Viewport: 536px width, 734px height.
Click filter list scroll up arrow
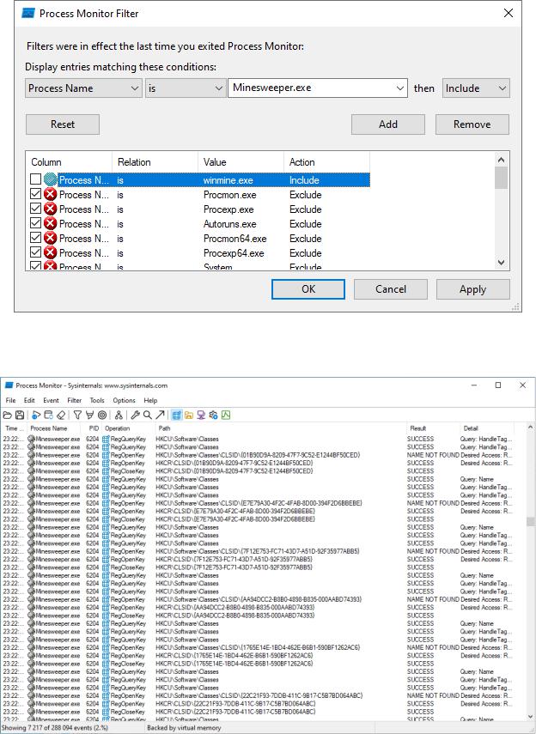coord(501,160)
